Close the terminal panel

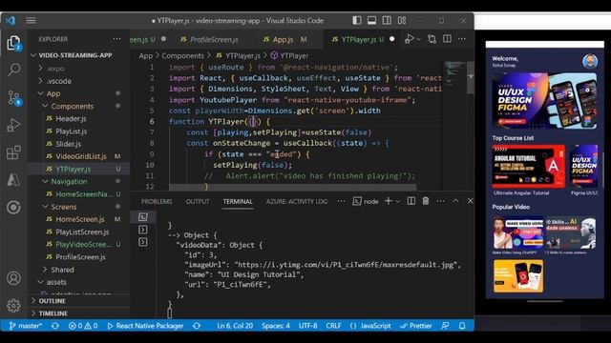470,201
